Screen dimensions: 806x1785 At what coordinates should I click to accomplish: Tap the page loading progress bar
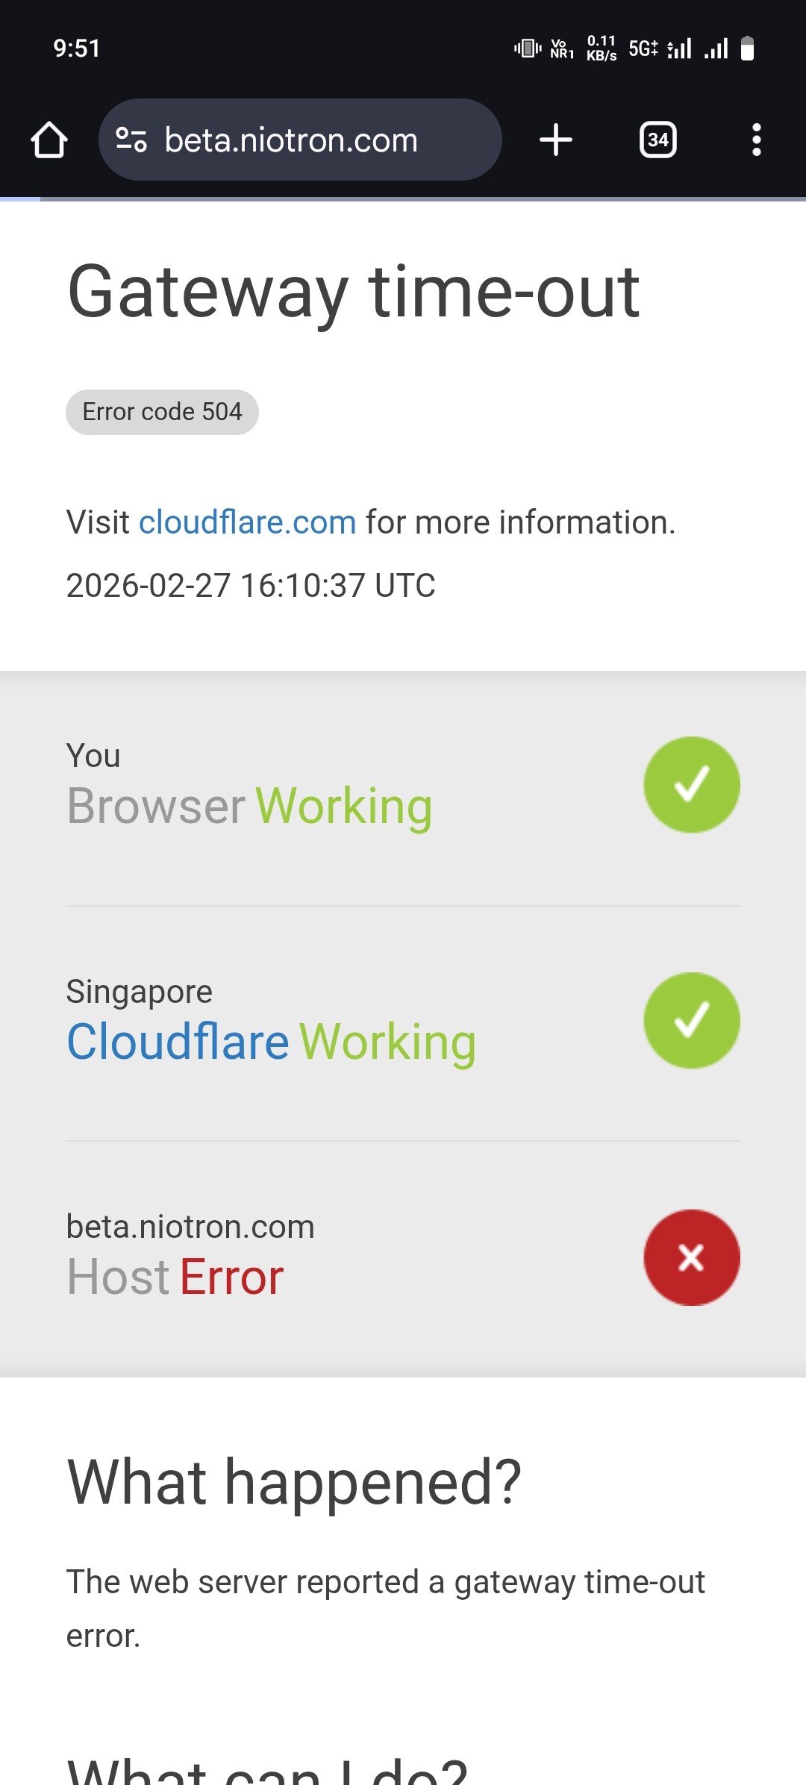click(x=403, y=199)
